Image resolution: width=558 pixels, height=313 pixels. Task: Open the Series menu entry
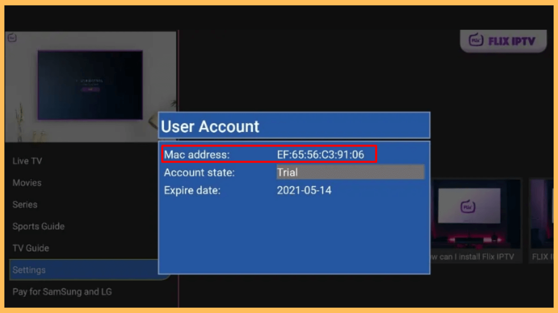pos(25,204)
